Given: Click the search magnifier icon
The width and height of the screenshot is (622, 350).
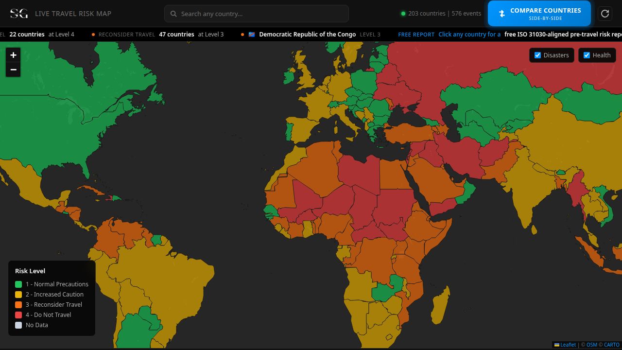Looking at the screenshot, I should [x=173, y=14].
